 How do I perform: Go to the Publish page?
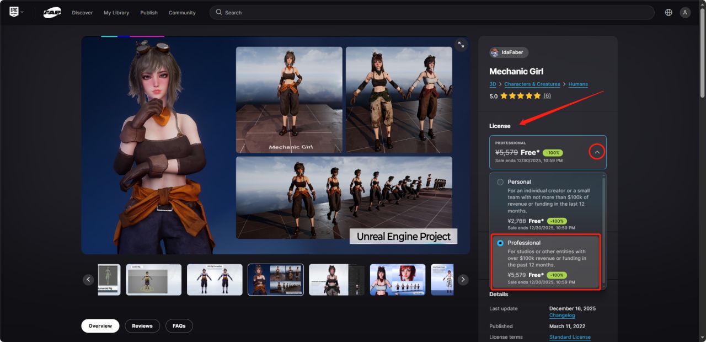tap(149, 13)
